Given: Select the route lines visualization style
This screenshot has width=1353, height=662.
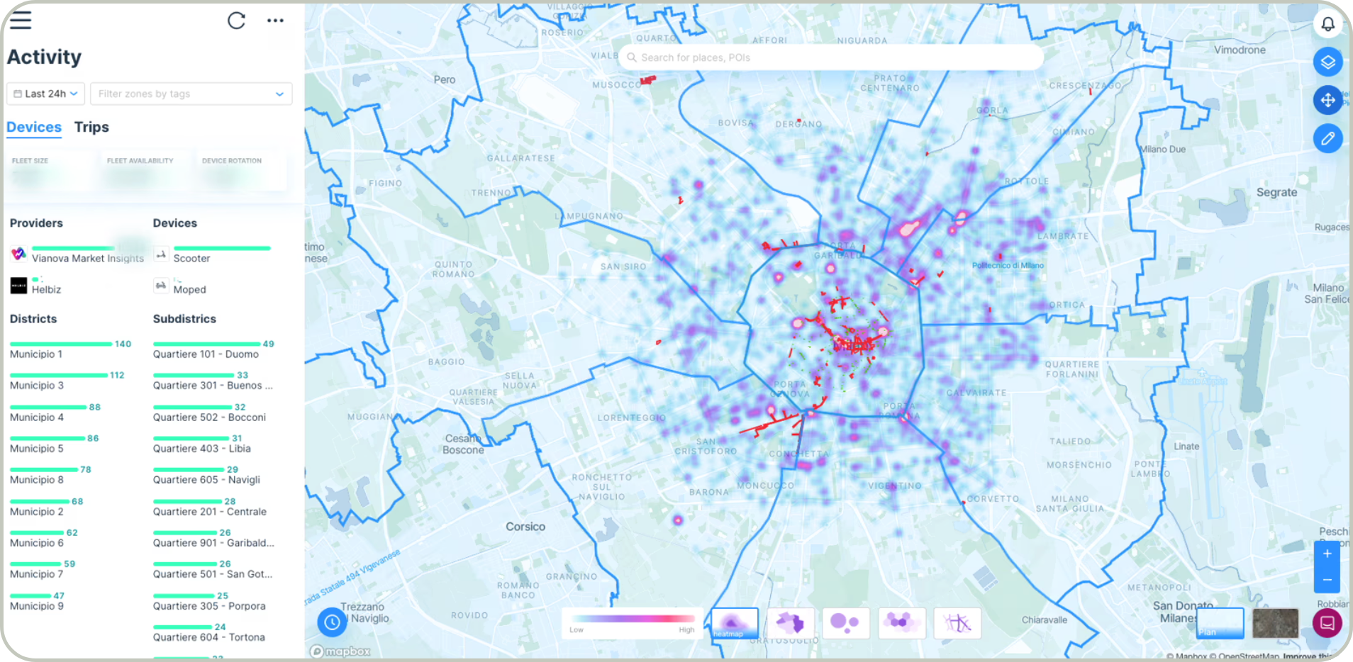Looking at the screenshot, I should pyautogui.click(x=957, y=623).
